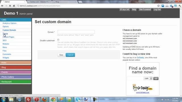Open Skype from the taskbar
Viewport: 182px width, 102px height.
tap(78, 99)
